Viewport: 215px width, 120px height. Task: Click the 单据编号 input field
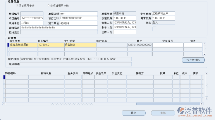coord(32,14)
